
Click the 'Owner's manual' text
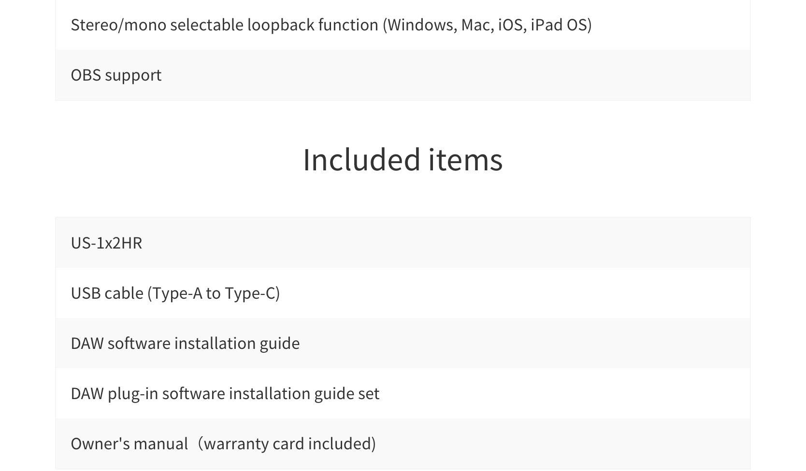click(129, 443)
